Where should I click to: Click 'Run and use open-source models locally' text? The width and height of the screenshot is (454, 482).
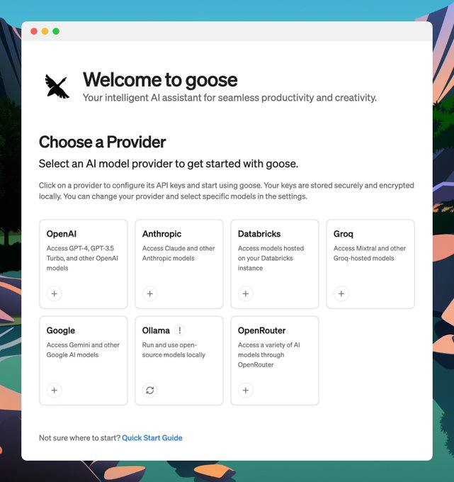pyautogui.click(x=174, y=350)
